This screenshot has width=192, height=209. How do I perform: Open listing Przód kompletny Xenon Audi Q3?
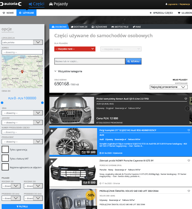123,99
